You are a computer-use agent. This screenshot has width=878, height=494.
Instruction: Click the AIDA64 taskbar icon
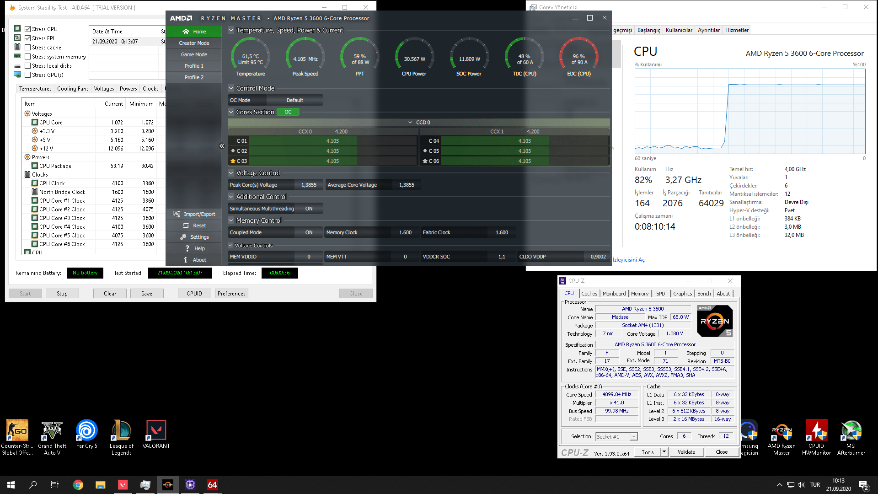(x=213, y=485)
